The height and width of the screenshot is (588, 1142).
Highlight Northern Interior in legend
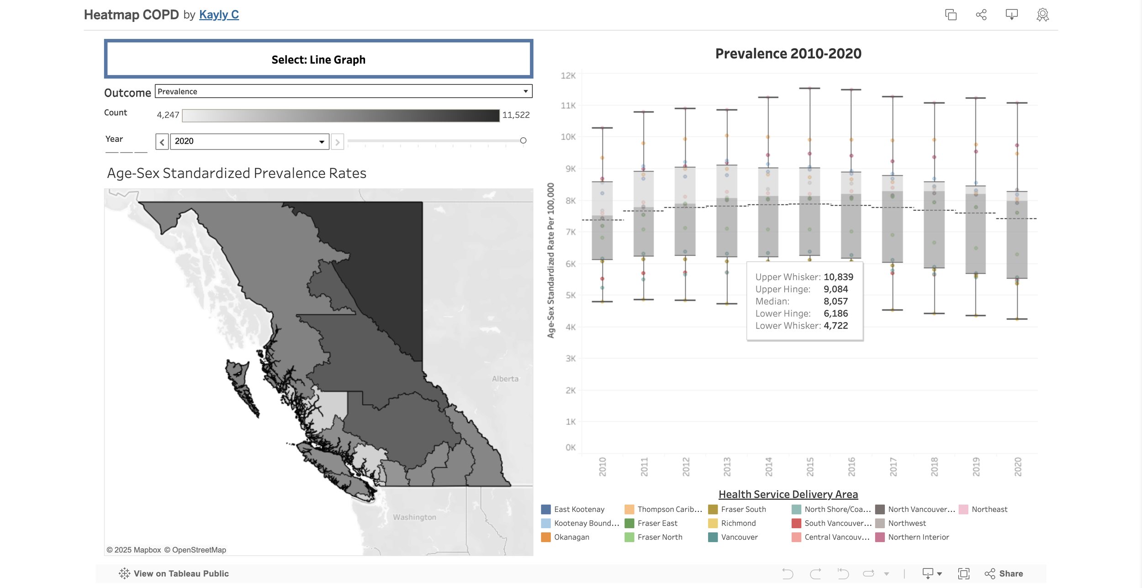click(918, 537)
